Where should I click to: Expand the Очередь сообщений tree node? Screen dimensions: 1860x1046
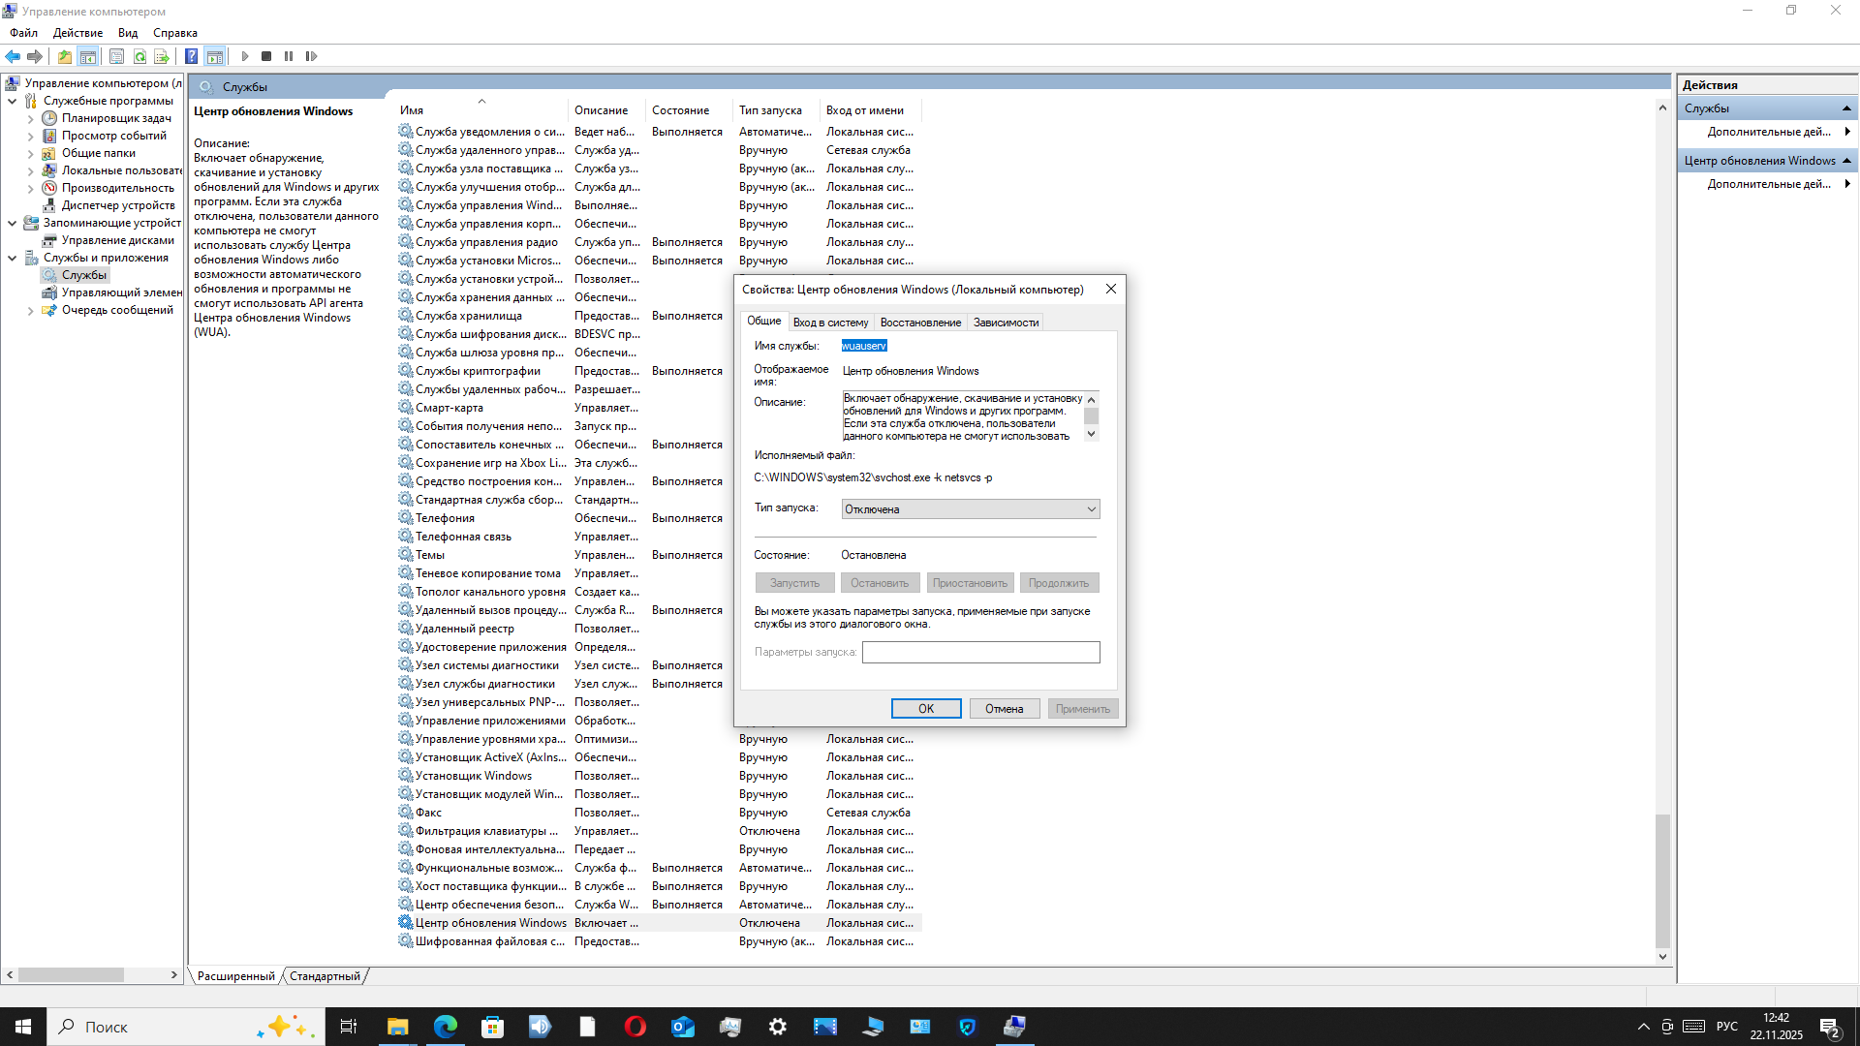pos(30,311)
